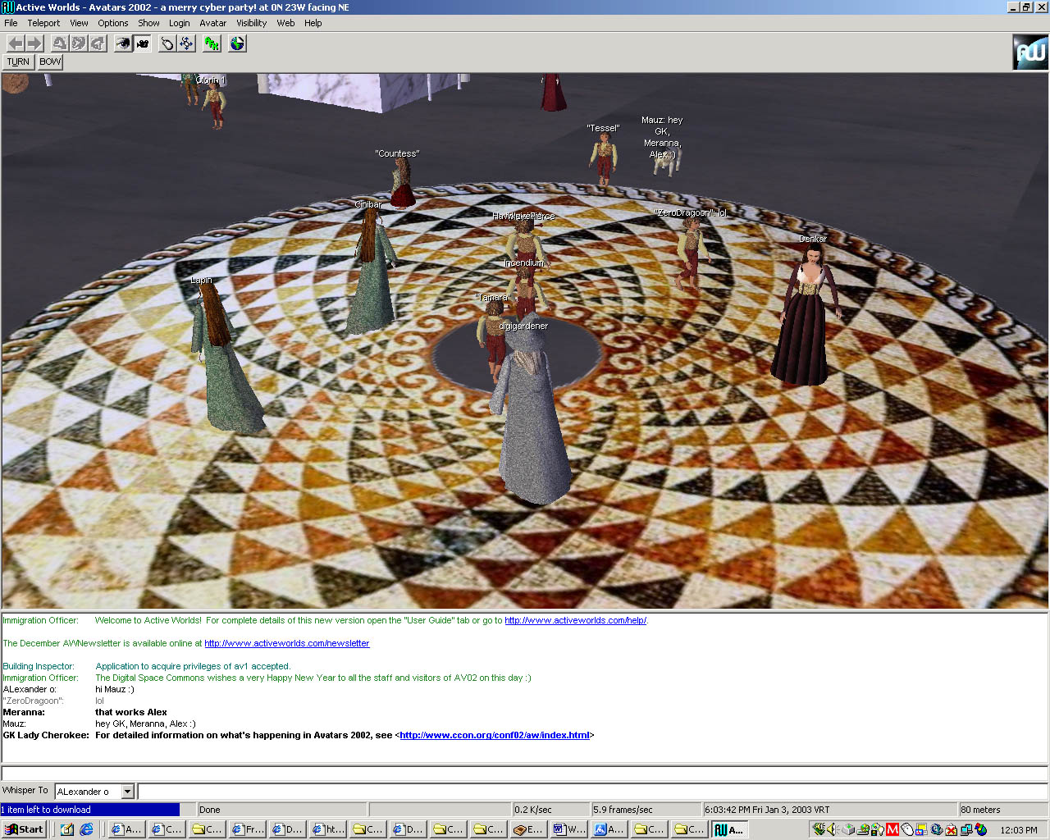
Task: Click the globe web icon in toolbar
Action: tap(237, 43)
